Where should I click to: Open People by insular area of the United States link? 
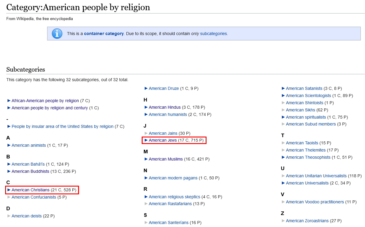62,126
